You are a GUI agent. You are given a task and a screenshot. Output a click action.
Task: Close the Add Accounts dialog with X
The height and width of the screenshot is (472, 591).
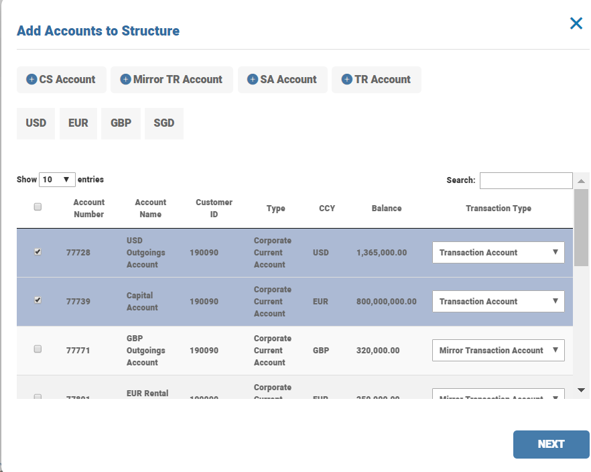[x=576, y=23]
